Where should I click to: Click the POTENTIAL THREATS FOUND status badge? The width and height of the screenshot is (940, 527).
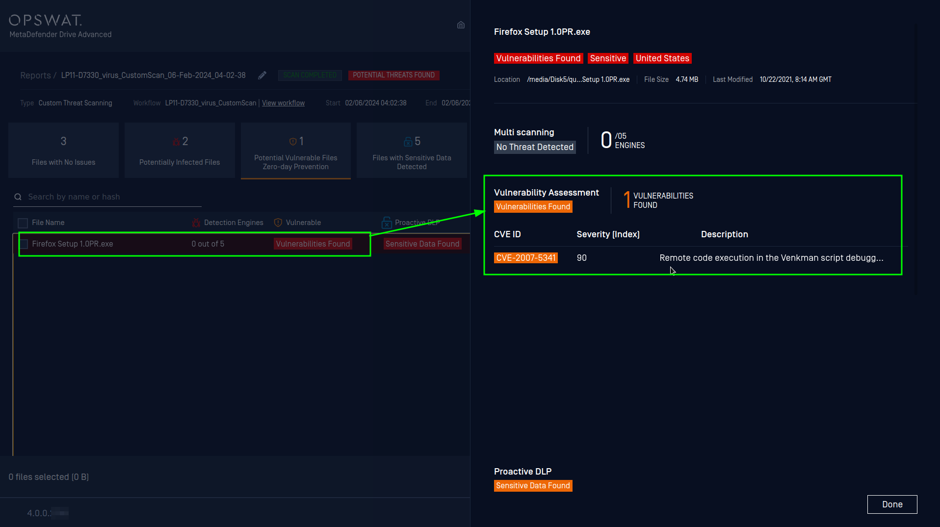pyautogui.click(x=393, y=75)
